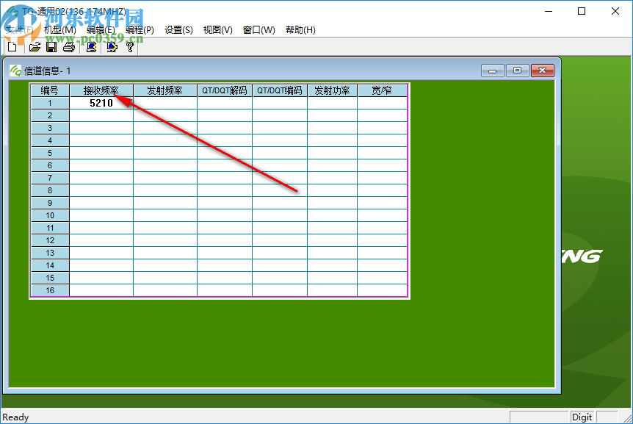
Task: Select the 接收频率 column header
Action: click(x=101, y=90)
